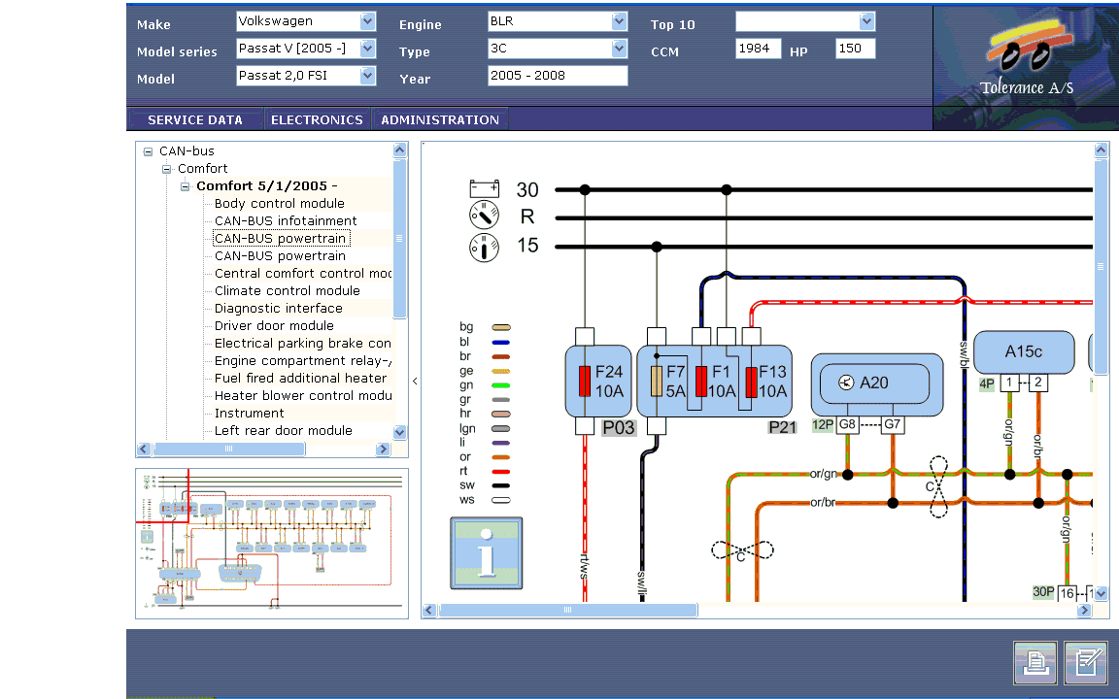Screen dimensions: 1119x699
Task: Select Diagnostic interface in tree
Action: [x=279, y=308]
